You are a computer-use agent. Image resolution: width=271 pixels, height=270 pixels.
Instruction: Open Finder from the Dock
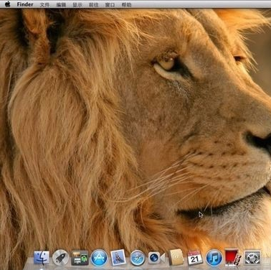42,258
